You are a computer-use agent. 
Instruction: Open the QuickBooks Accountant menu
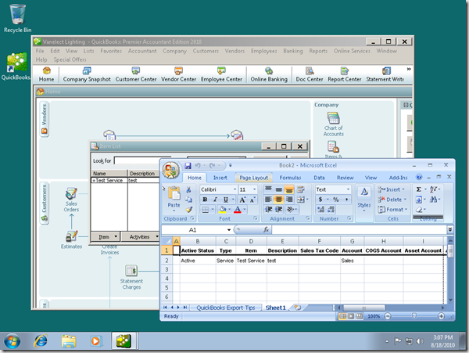(142, 51)
